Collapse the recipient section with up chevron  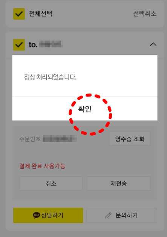(153, 44)
